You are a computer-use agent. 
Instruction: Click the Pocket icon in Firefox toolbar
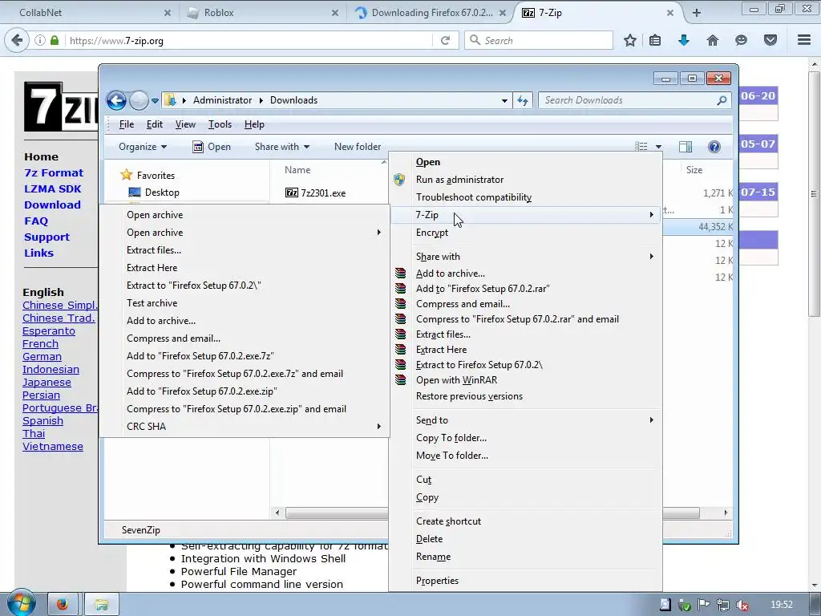pos(770,40)
